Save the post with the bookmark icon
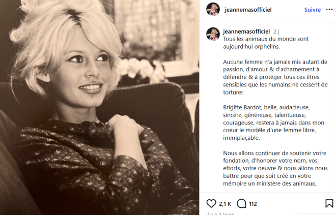Screen dimensions: 336x215 329,203
